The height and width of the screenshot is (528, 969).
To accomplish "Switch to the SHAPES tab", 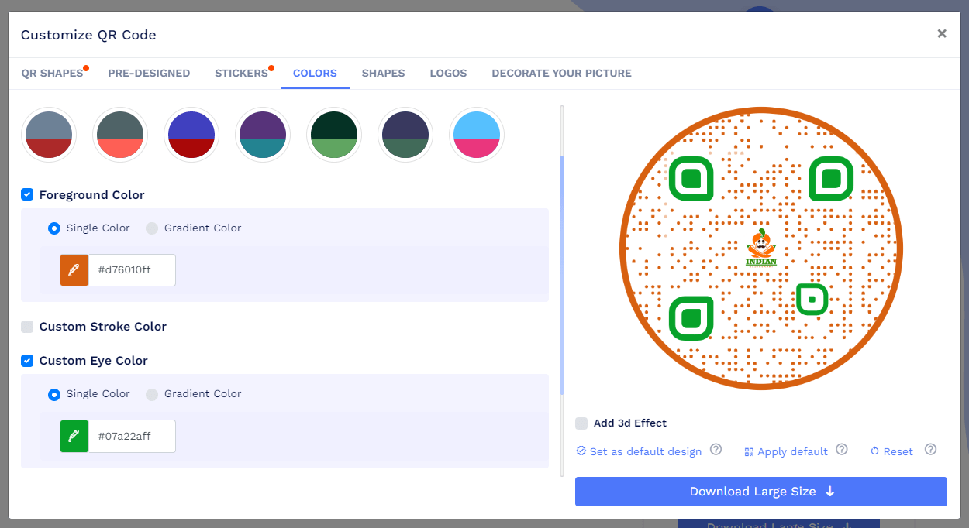I will 383,73.
